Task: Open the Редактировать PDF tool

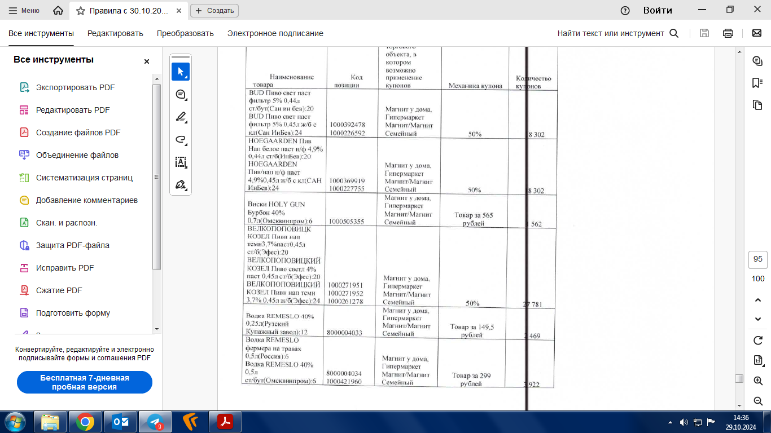Action: [x=73, y=110]
